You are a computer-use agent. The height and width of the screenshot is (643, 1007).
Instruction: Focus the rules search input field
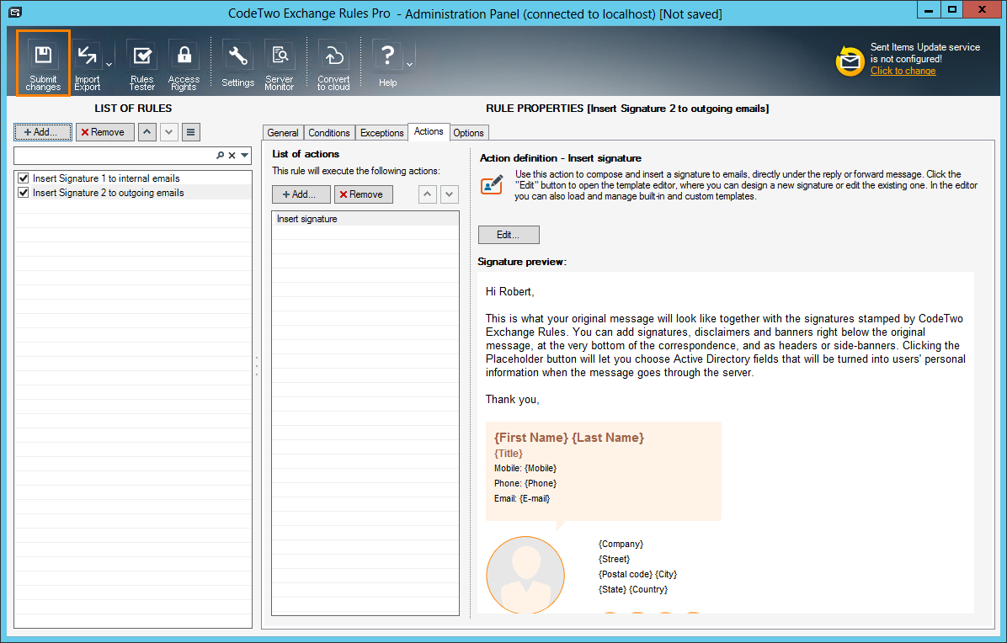[x=115, y=156]
